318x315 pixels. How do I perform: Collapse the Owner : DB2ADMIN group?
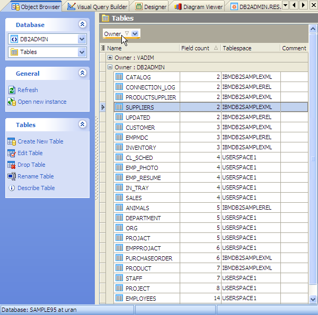[x=110, y=67]
